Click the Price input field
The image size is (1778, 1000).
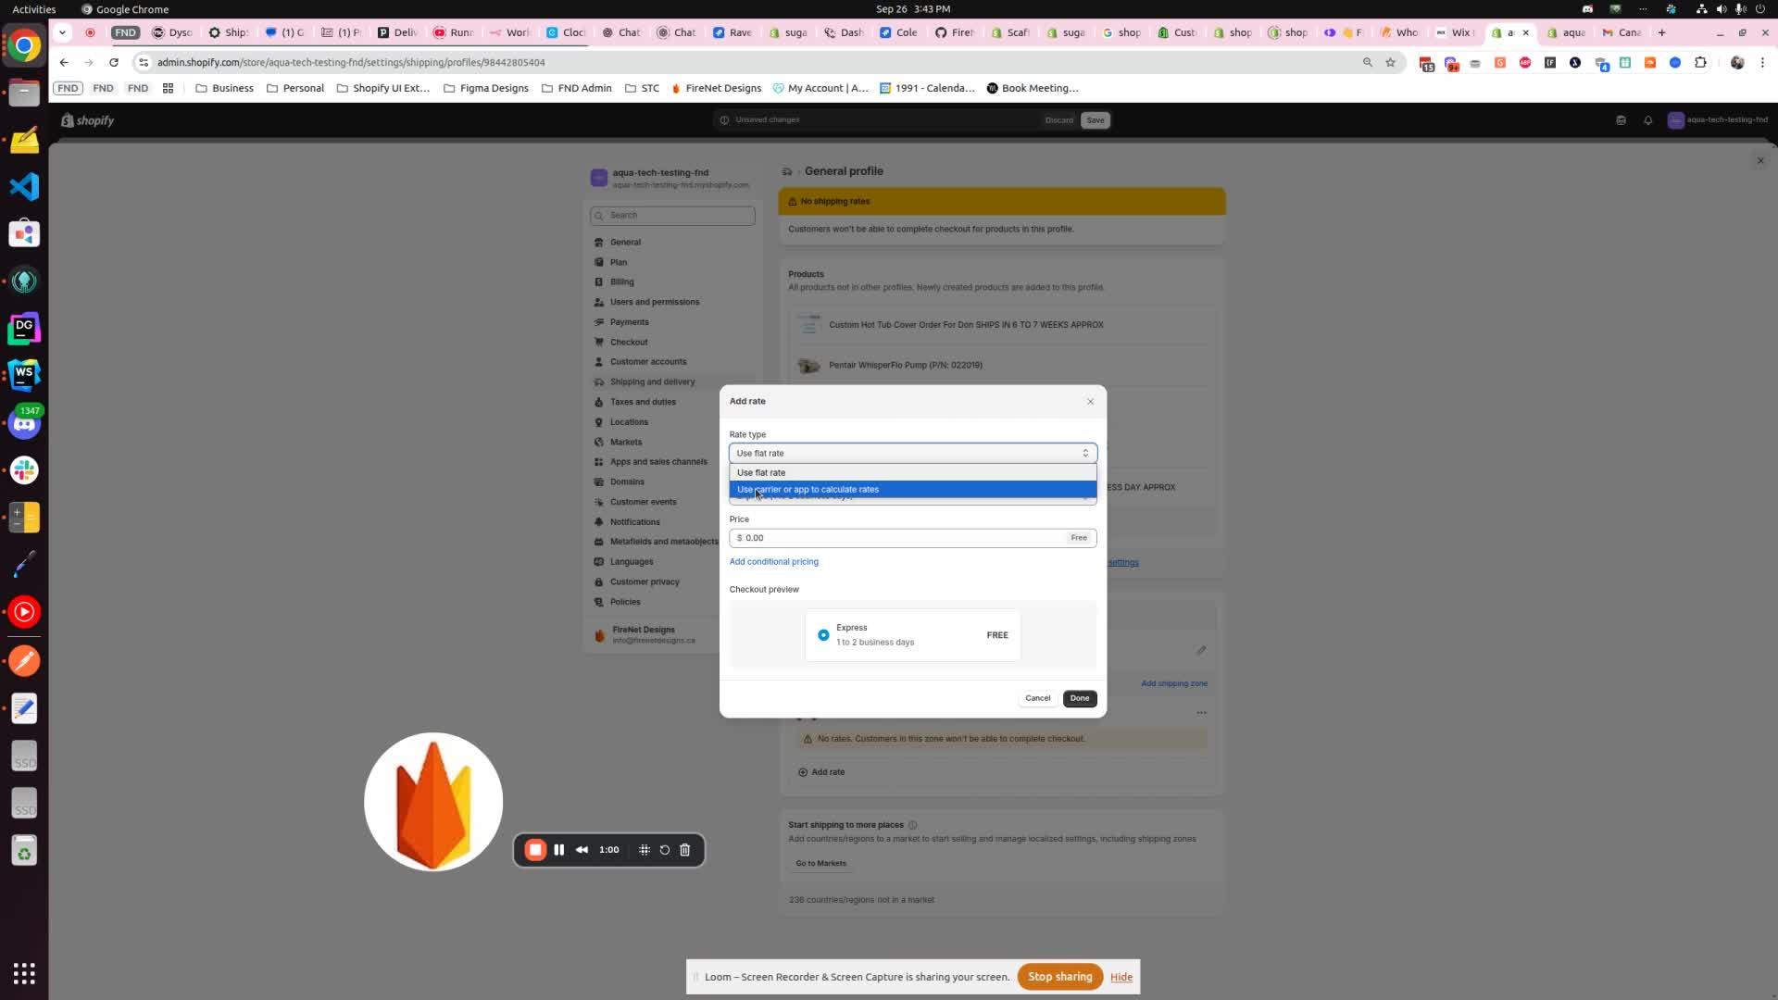point(898,538)
